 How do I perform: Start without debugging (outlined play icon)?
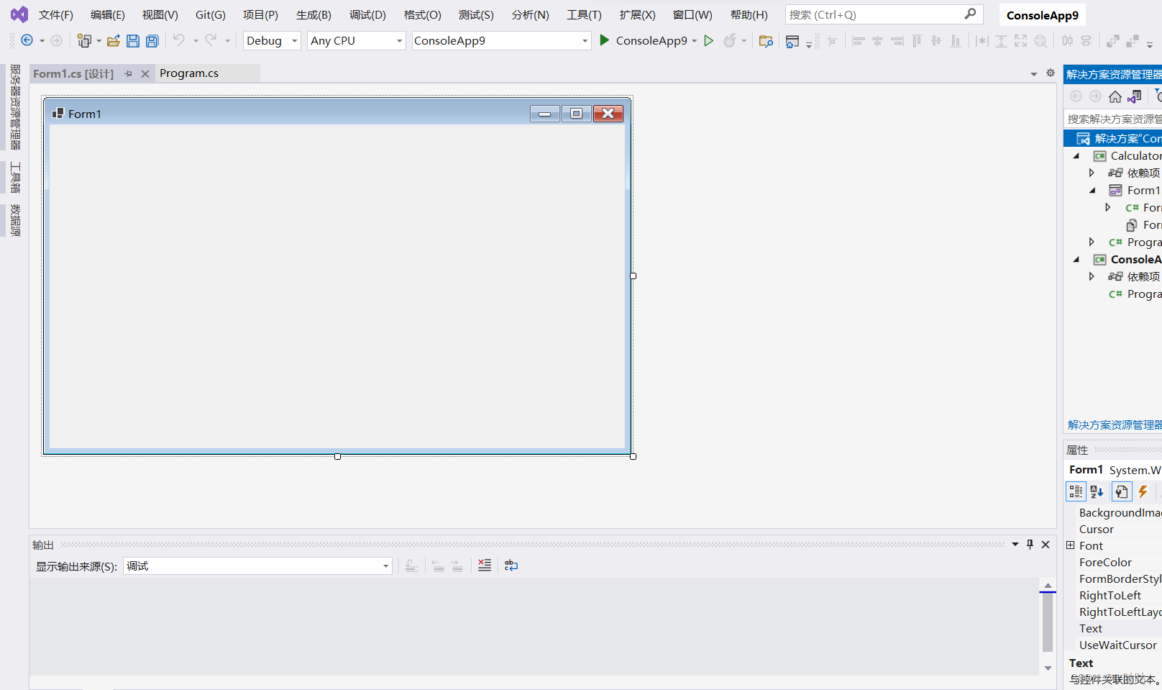tap(708, 41)
